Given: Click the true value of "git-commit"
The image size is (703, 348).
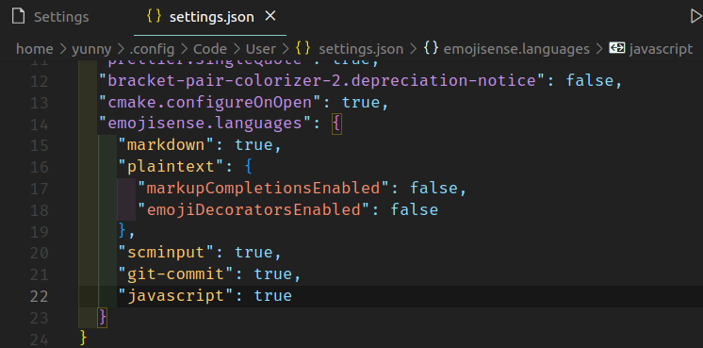Looking at the screenshot, I should coord(273,274).
